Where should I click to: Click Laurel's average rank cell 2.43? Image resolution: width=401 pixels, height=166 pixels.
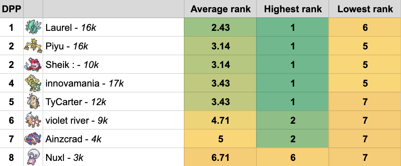point(221,28)
